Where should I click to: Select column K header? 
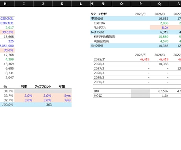[62, 4]
